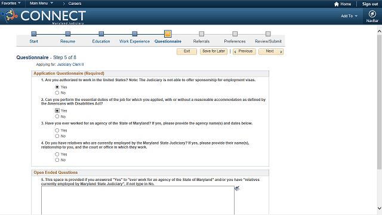Click the Review/Submit step square icon
This screenshot has width=382, height=215.
pyautogui.click(x=268, y=34)
